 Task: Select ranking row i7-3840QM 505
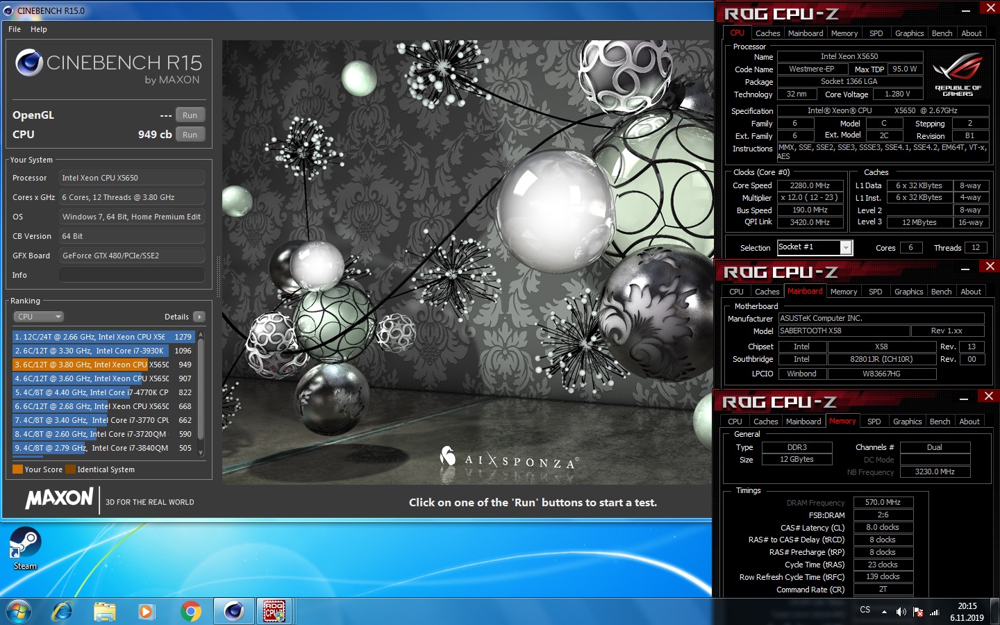[x=103, y=448]
